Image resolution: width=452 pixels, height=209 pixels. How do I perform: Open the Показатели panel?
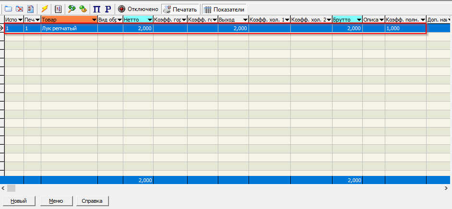(224, 9)
